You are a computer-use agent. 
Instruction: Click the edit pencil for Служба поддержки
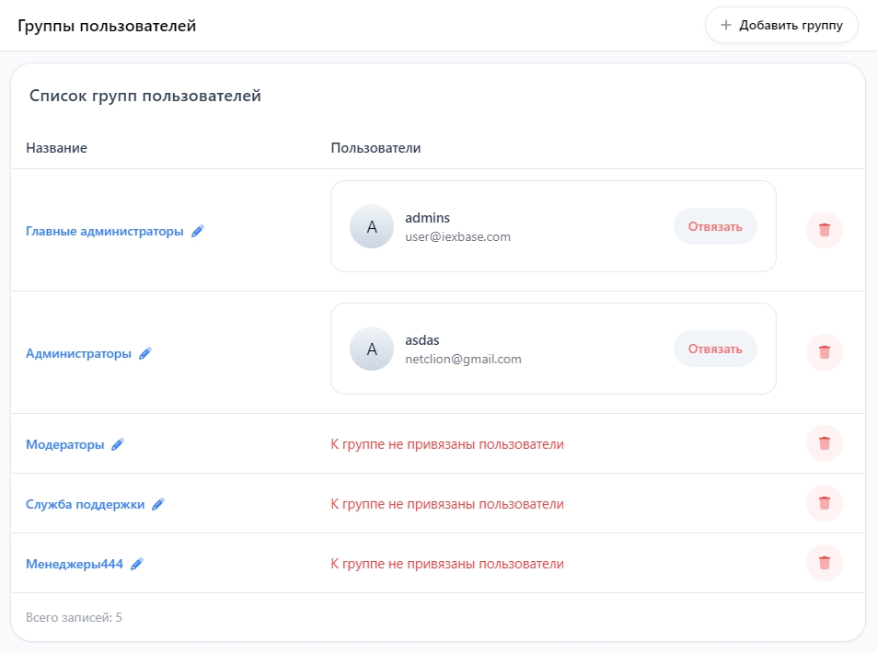[x=158, y=504]
